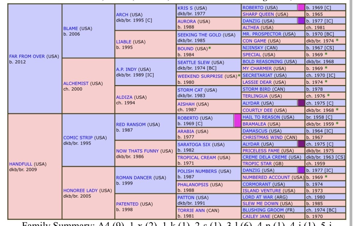The image size is (355, 226).
Task: Click the SEEKING THE GOLD link
Action: click(x=199, y=35)
